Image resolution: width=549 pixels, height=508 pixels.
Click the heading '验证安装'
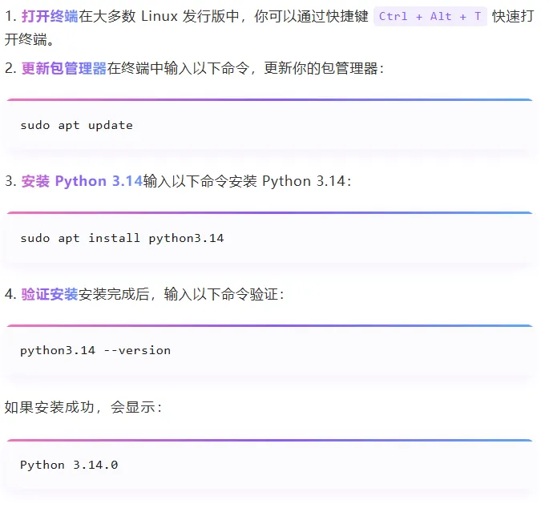pos(50,294)
